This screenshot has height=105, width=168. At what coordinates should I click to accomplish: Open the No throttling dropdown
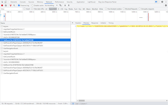(51, 5)
